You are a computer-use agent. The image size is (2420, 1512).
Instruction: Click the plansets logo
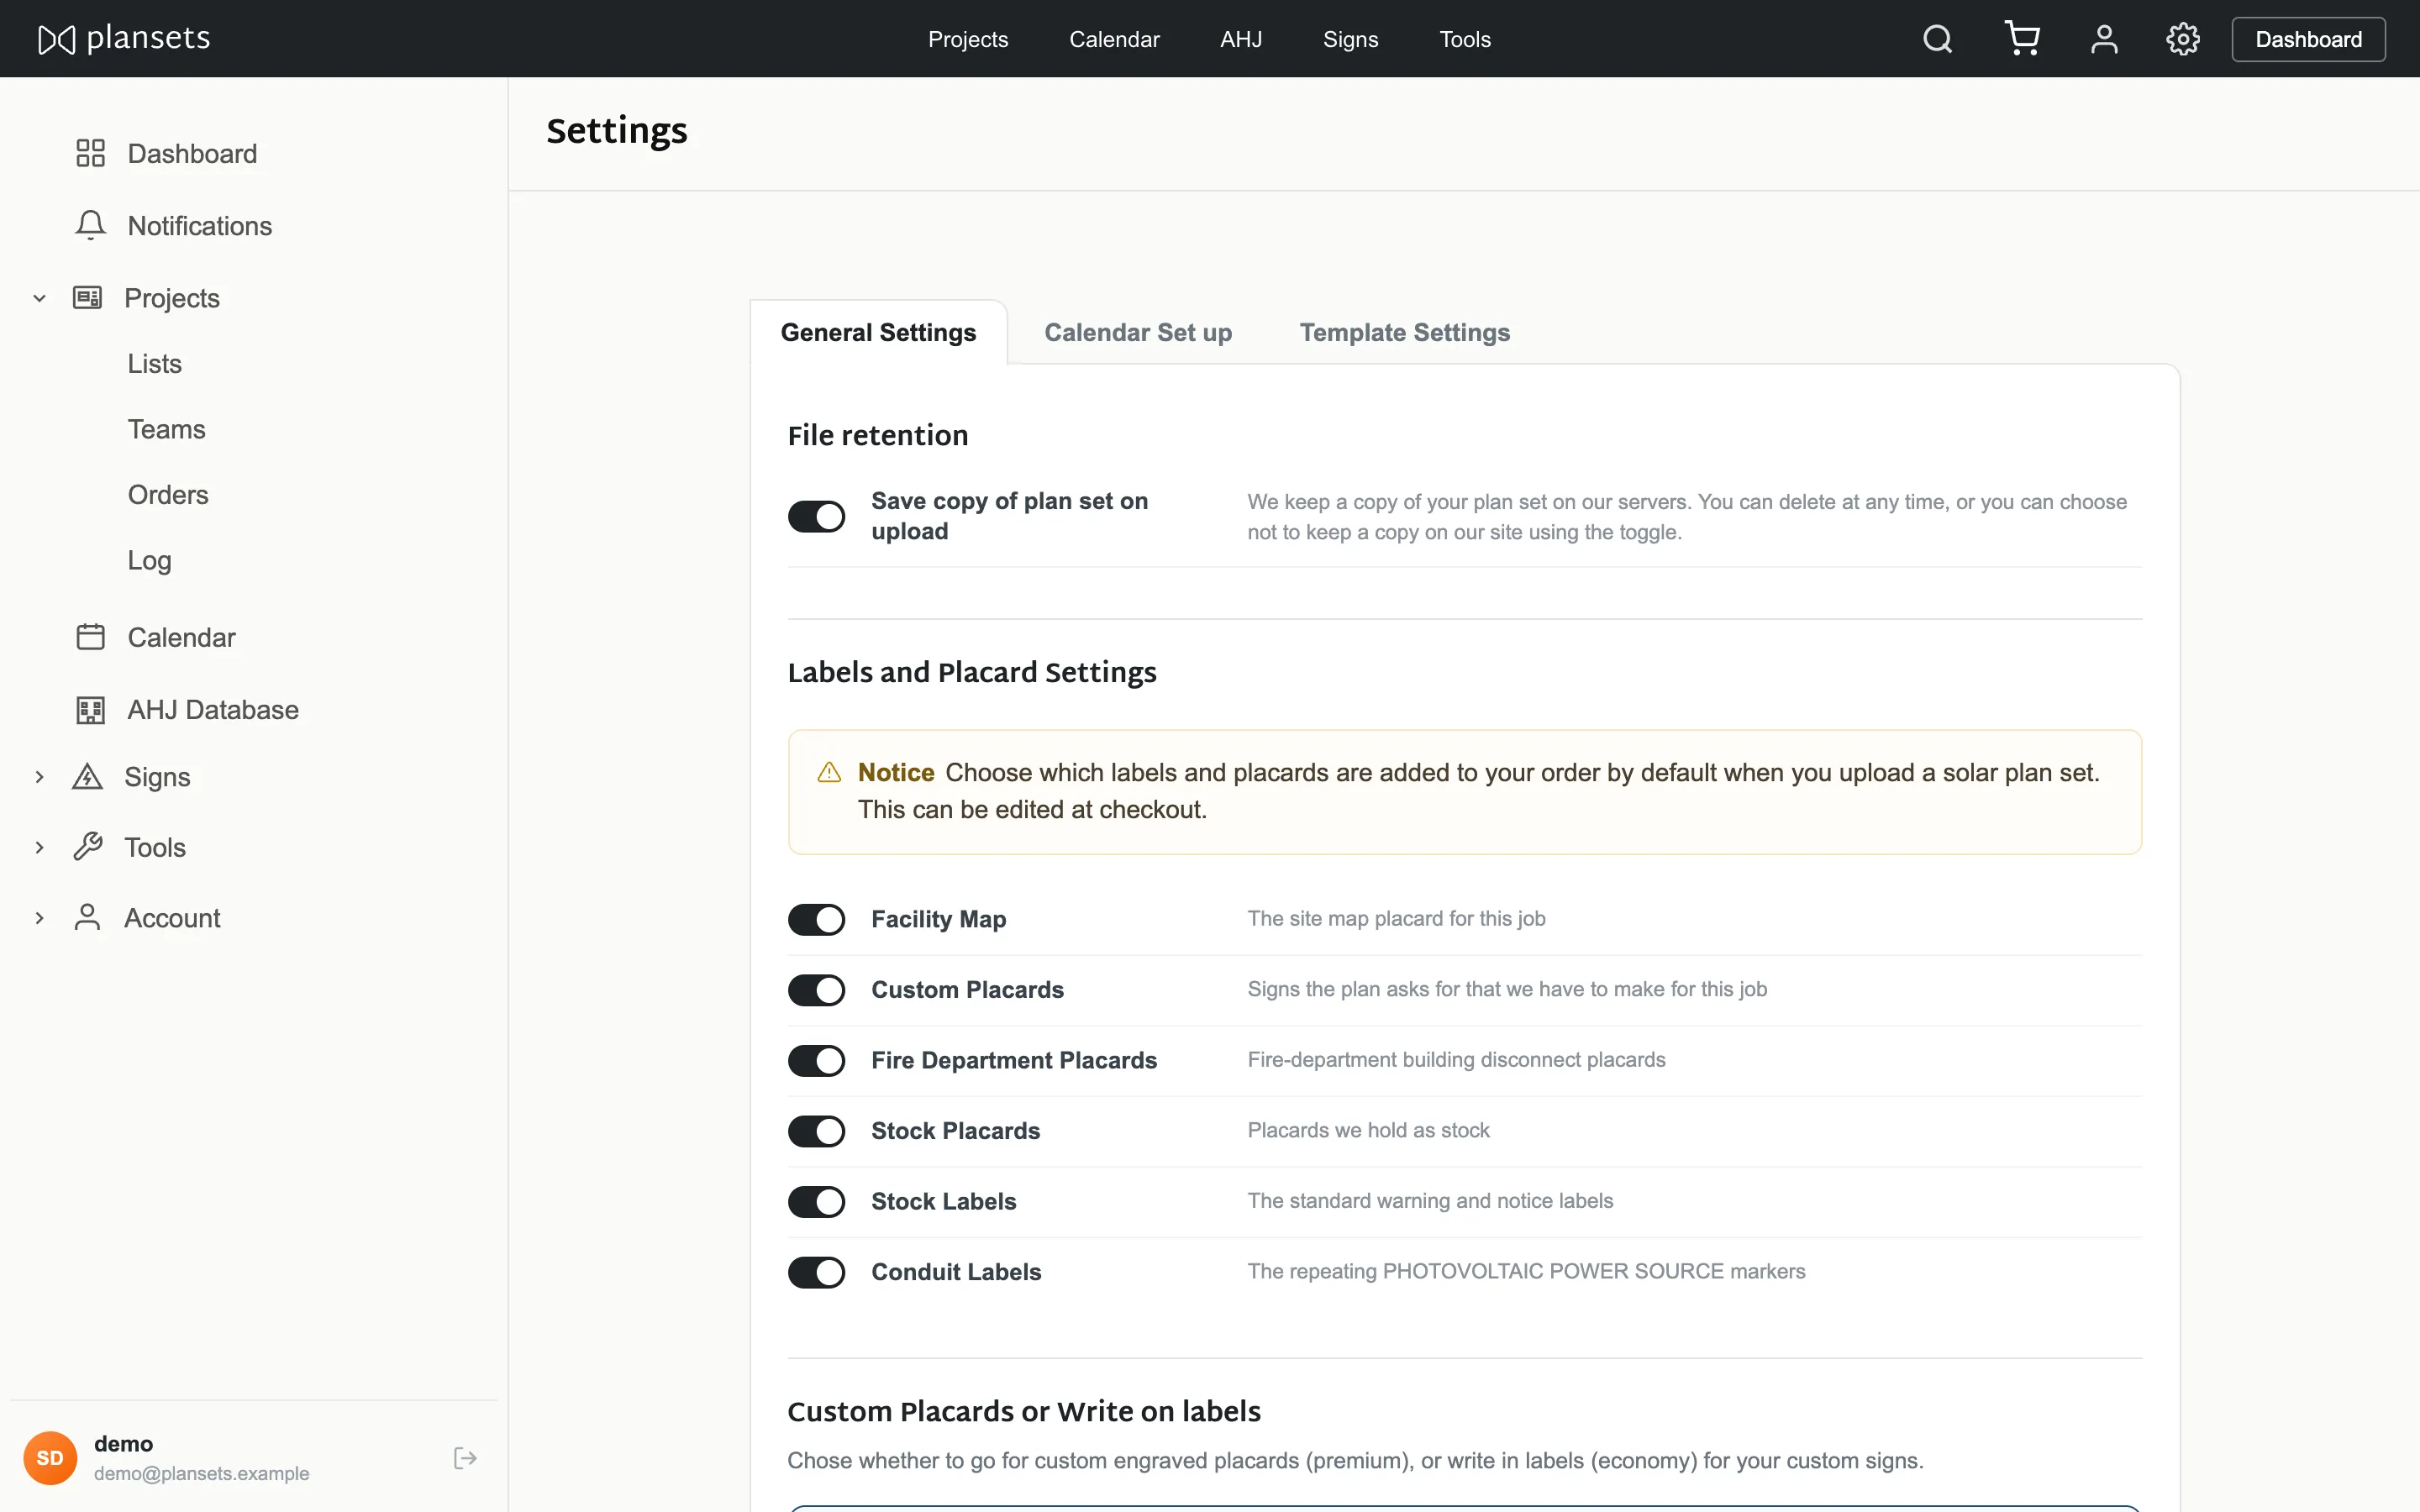click(x=124, y=38)
